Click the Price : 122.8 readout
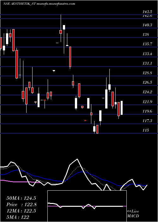158x222 pixels. [21, 205]
